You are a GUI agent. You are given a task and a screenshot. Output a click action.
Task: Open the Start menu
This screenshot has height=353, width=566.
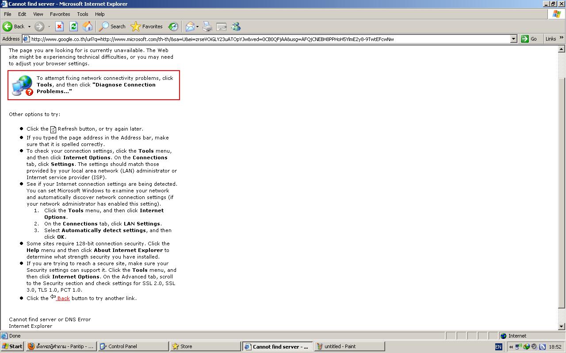coord(12,346)
